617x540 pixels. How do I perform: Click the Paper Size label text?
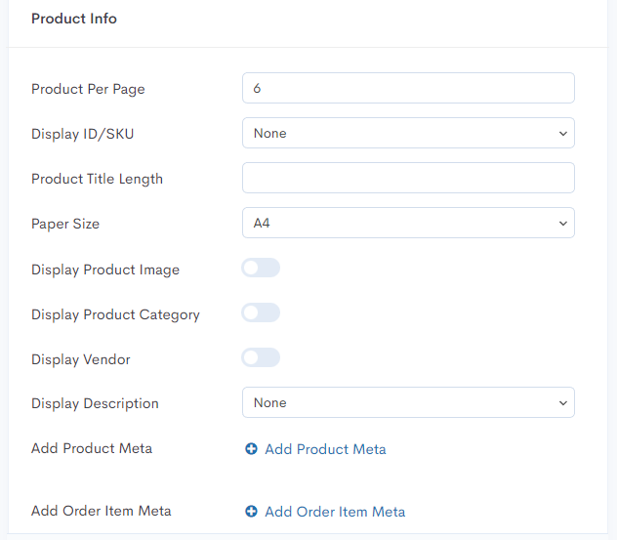tap(65, 224)
